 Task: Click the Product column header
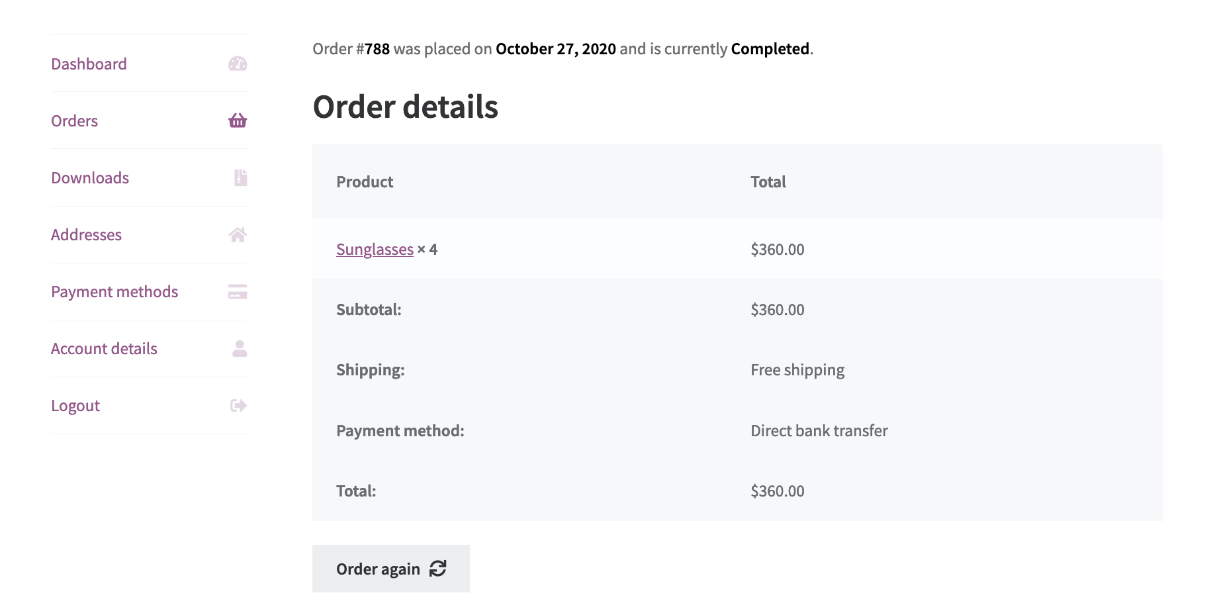(365, 182)
